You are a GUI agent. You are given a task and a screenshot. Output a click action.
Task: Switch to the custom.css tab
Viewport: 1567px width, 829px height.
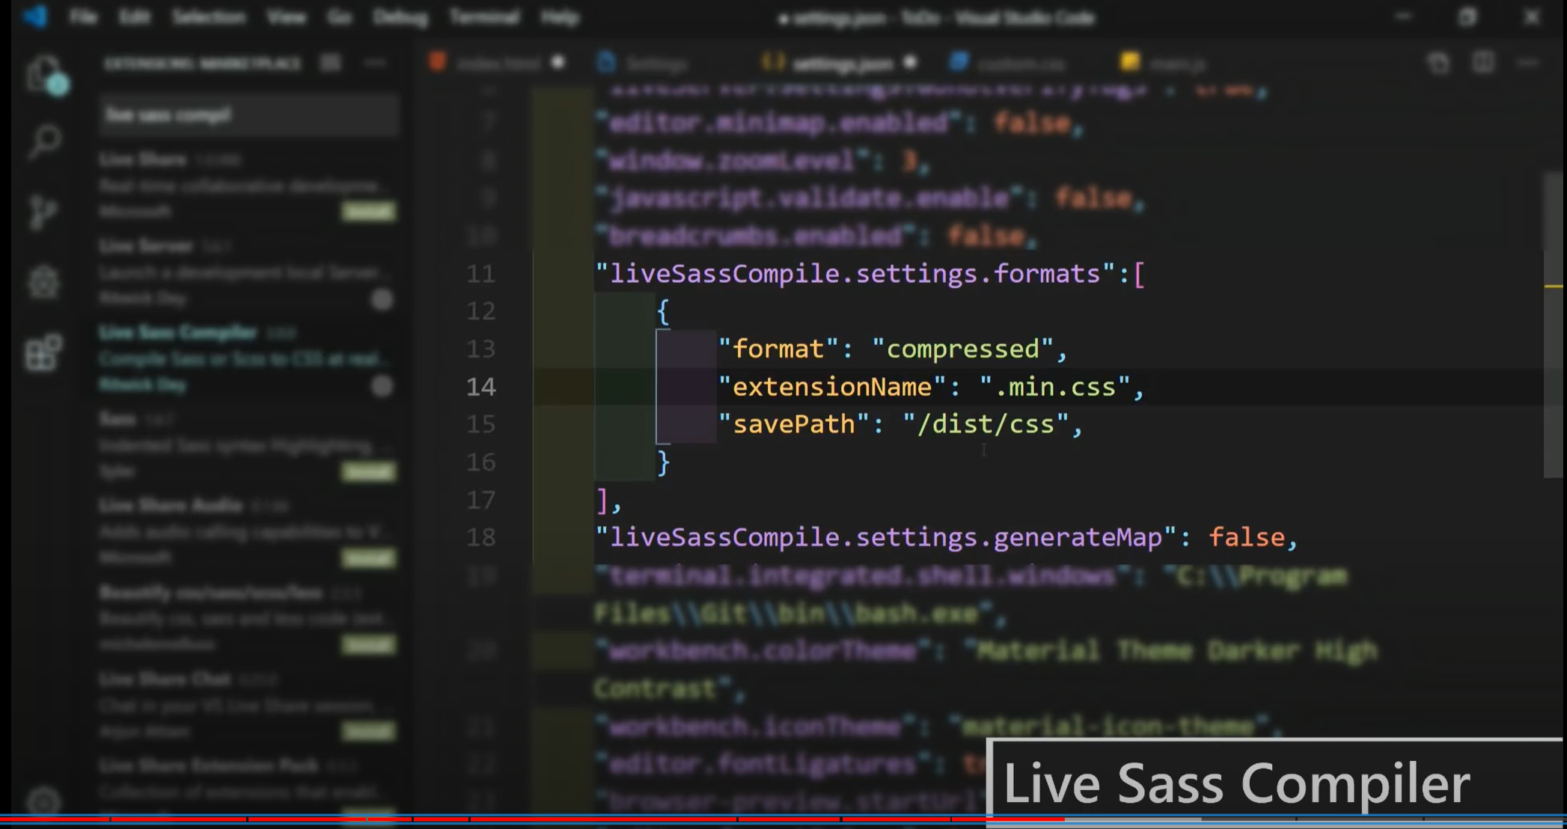click(1020, 64)
